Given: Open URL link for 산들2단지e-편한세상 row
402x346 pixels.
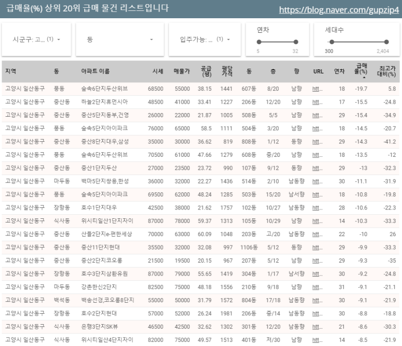Looking at the screenshot, I should 317,234.
